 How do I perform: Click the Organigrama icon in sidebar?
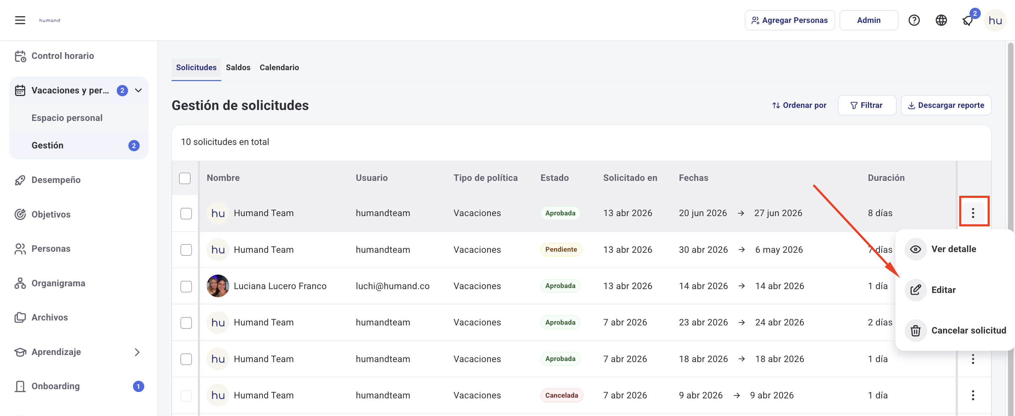(20, 283)
